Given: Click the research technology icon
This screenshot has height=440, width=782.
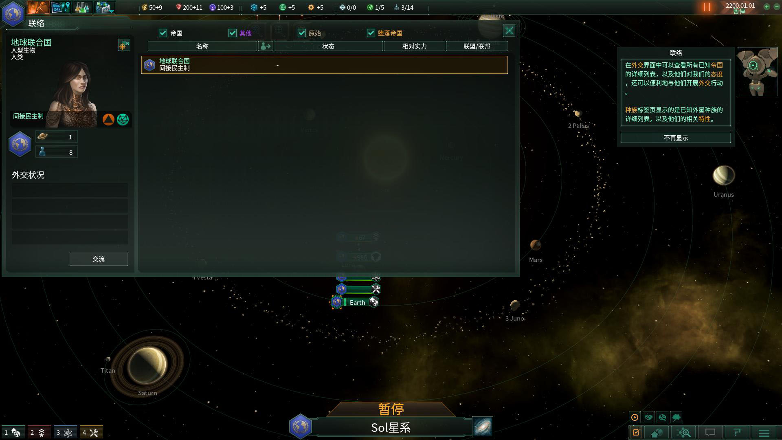Looking at the screenshot, I should [83, 7].
